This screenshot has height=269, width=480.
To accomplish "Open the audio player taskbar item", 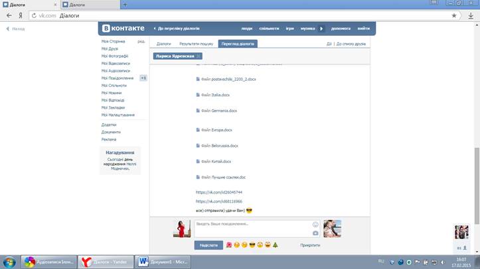I will point(49,262).
